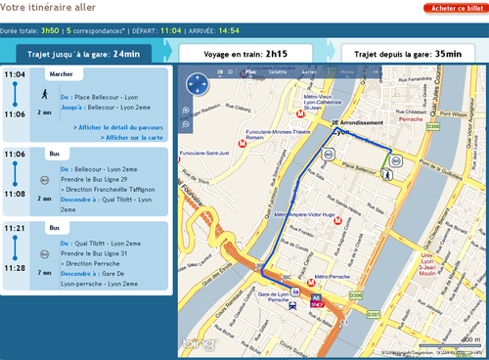This screenshot has height=360, width=489.
Task: Click the 'Place Bellecour' label on the map
Action: pos(359,167)
